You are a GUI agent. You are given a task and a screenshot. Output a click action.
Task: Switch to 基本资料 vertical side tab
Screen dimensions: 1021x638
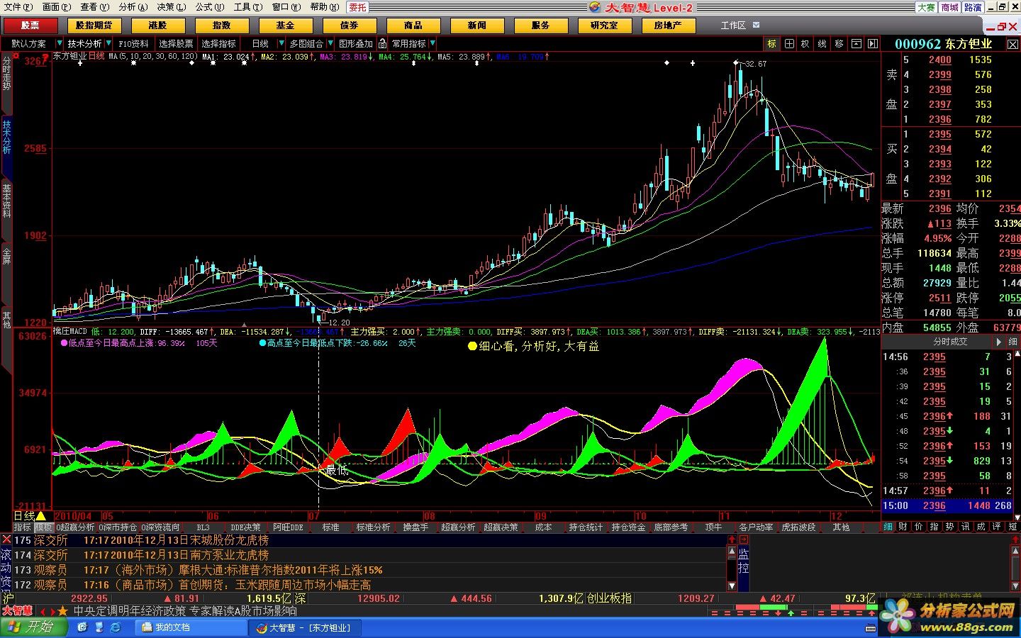click(6, 201)
